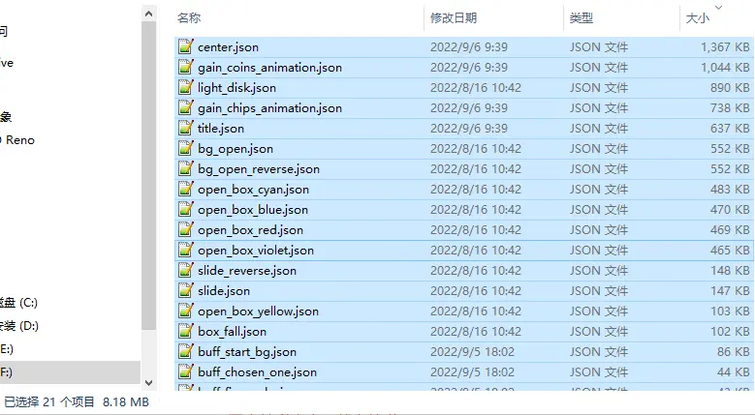The image size is (755, 415).
Task: Click the buff_start_bg.json file icon
Action: (x=185, y=352)
